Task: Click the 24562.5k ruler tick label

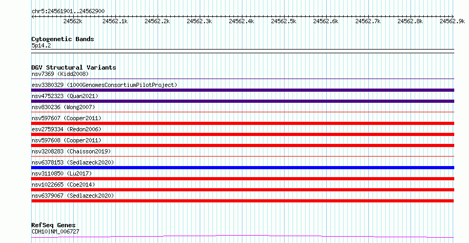Action: [x=284, y=21]
